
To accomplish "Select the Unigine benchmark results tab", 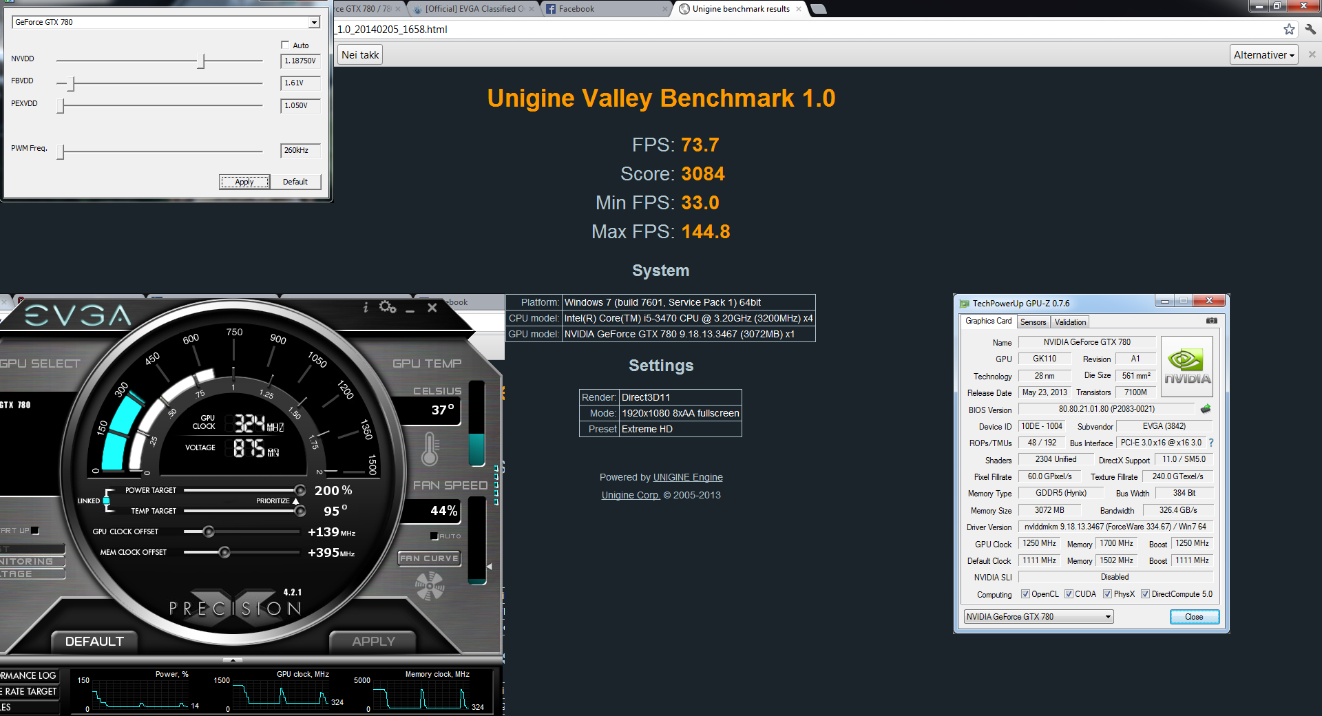I will point(741,9).
